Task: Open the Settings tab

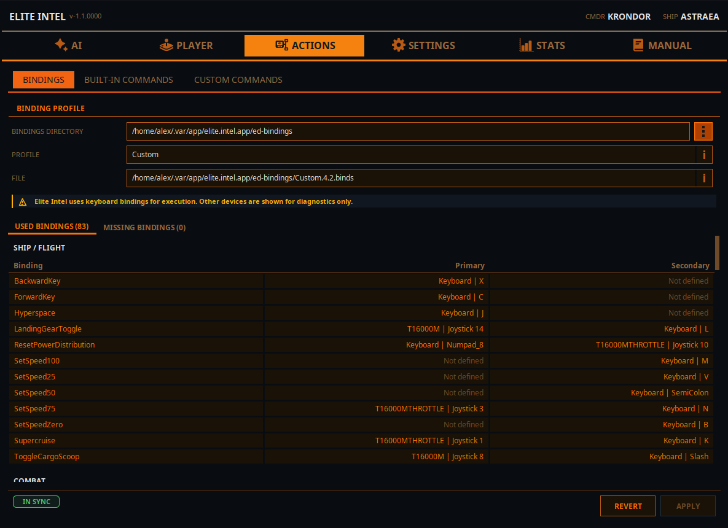Action: (423, 45)
